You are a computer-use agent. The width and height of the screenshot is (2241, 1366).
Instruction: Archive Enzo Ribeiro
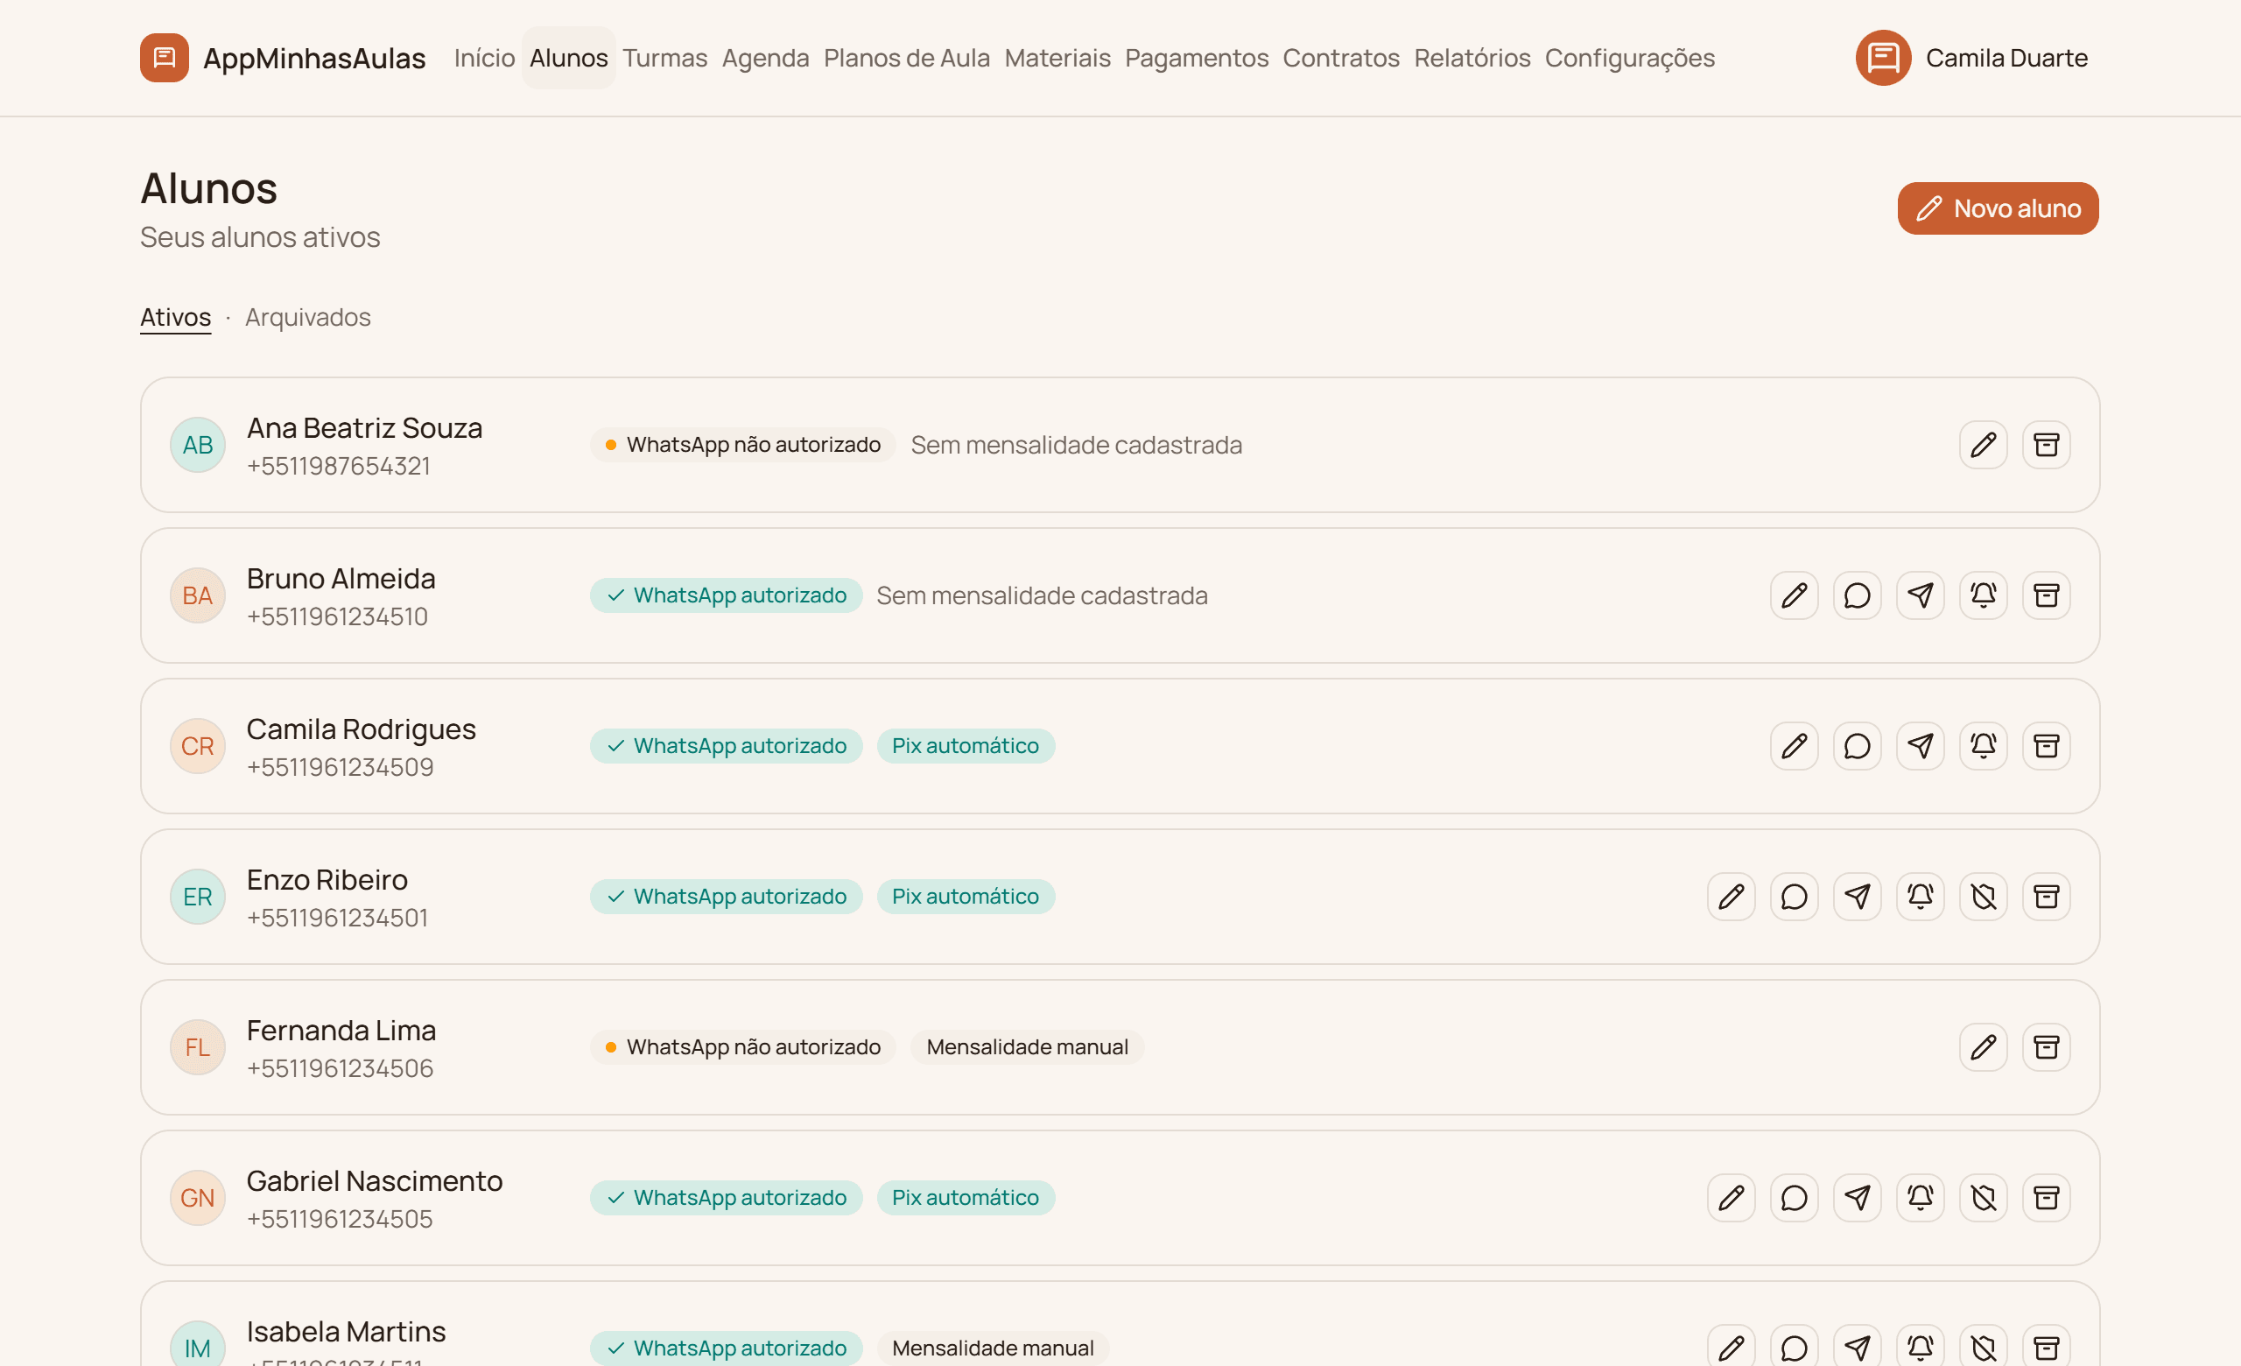tap(2046, 897)
